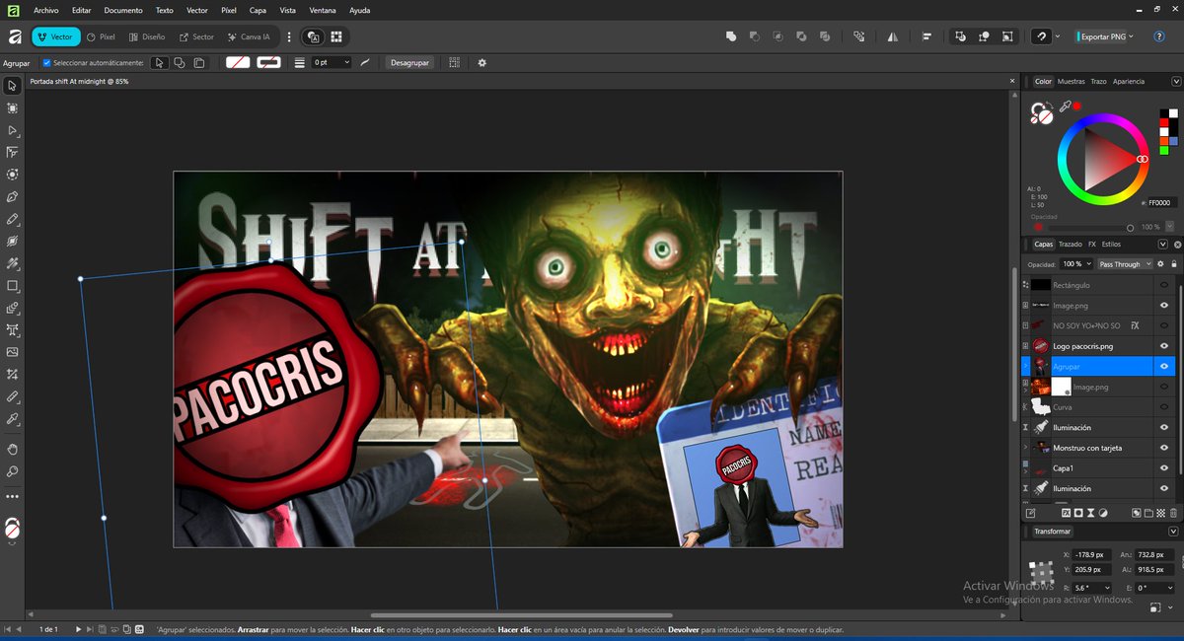The height and width of the screenshot is (641, 1184).
Task: Open the 'Capa' menu
Action: [x=258, y=10]
